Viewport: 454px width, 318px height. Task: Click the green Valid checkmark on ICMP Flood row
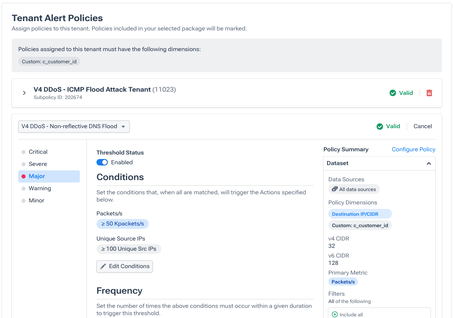pyautogui.click(x=392, y=93)
